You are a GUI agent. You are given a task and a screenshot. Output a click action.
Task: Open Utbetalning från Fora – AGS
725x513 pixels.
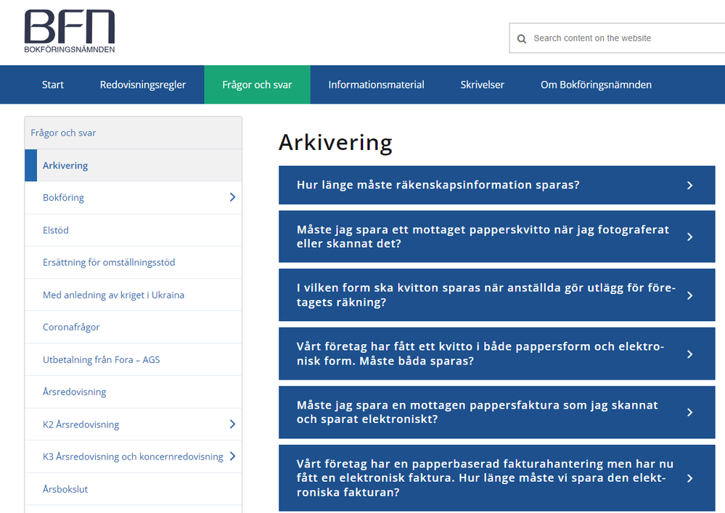[x=102, y=359]
